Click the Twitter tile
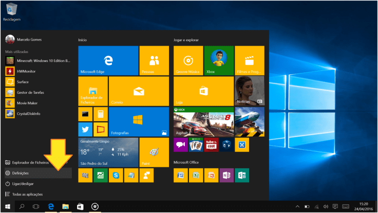The height and width of the screenshot is (213, 378). click(x=85, y=129)
